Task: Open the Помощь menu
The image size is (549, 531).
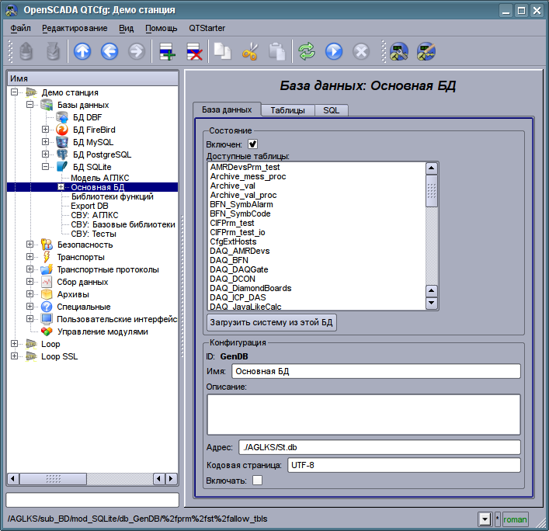Action: (162, 28)
